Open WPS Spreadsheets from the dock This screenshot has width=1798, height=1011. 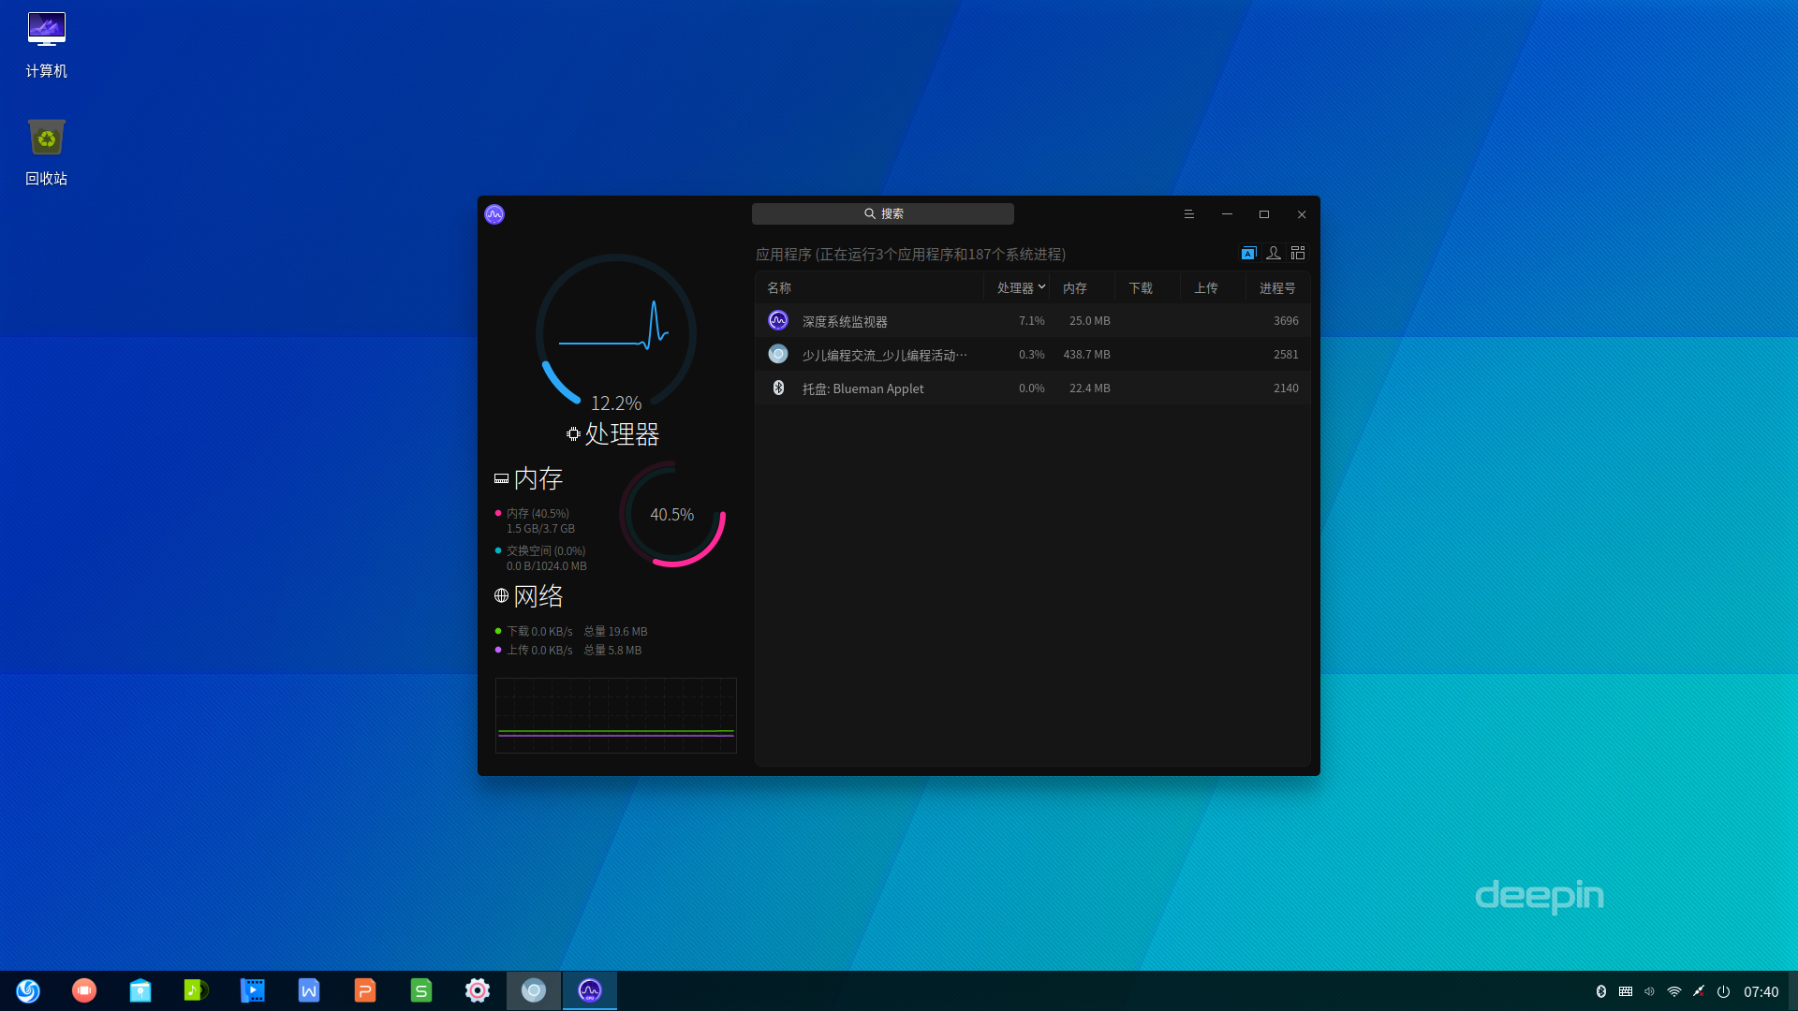point(421,990)
